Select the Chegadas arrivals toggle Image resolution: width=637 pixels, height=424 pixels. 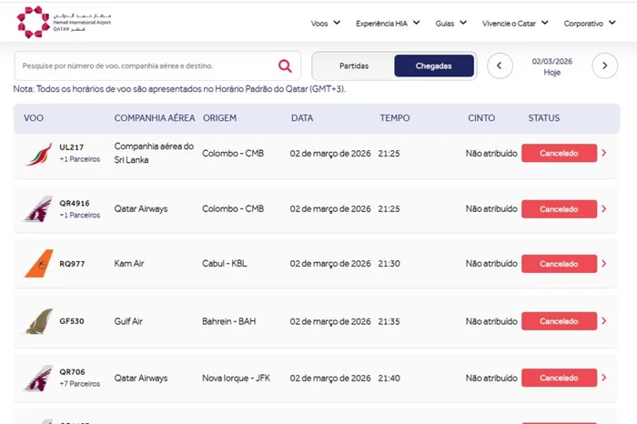point(434,66)
